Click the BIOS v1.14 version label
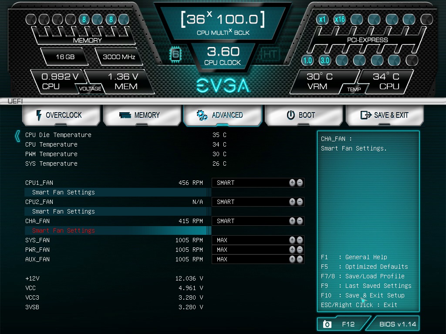 [398, 324]
